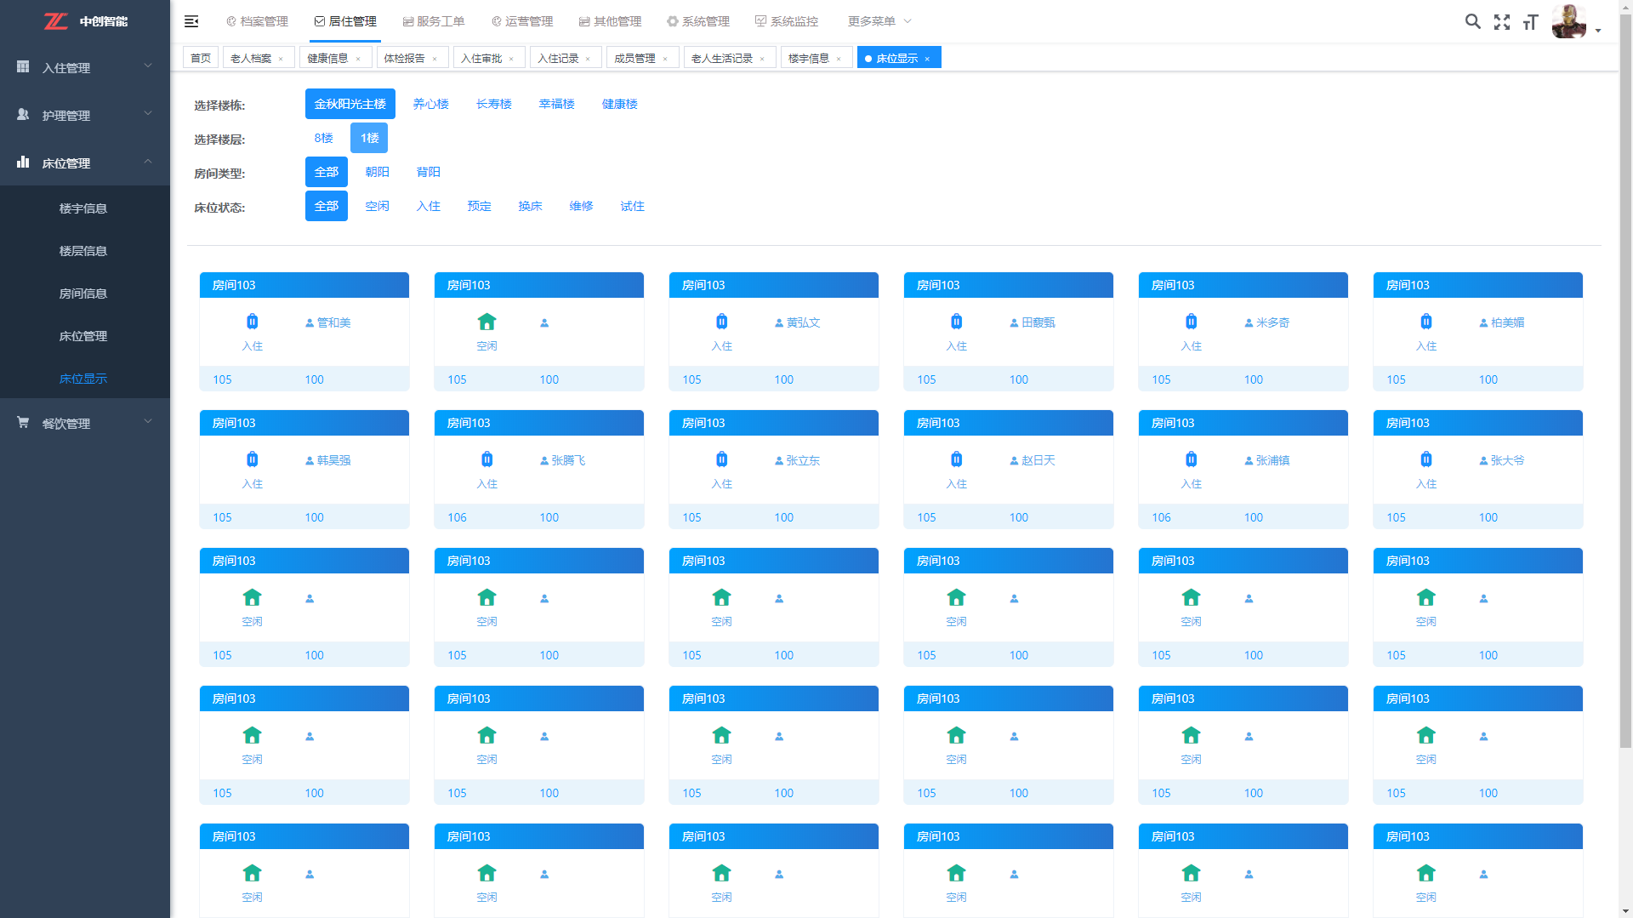
Task: Click the user avatar in the top right
Action: point(1568,22)
